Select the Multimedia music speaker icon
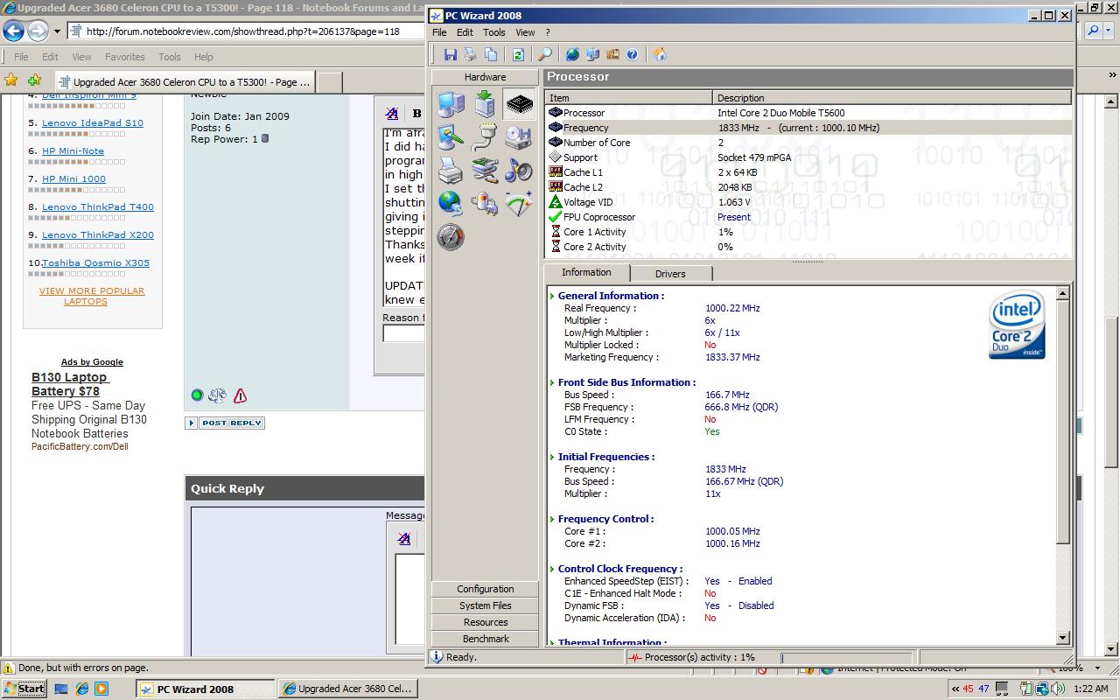 coord(519,171)
